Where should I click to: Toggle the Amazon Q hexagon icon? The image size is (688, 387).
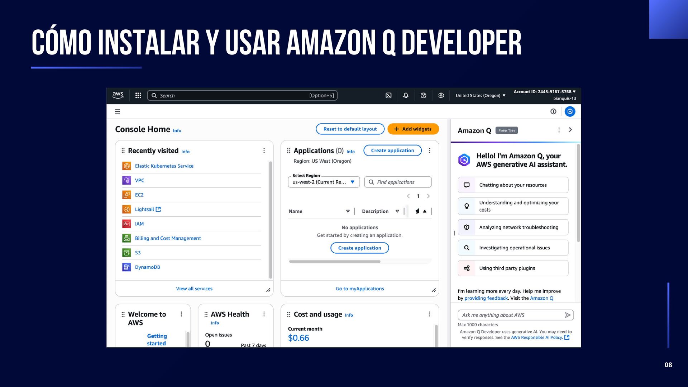pos(570,111)
